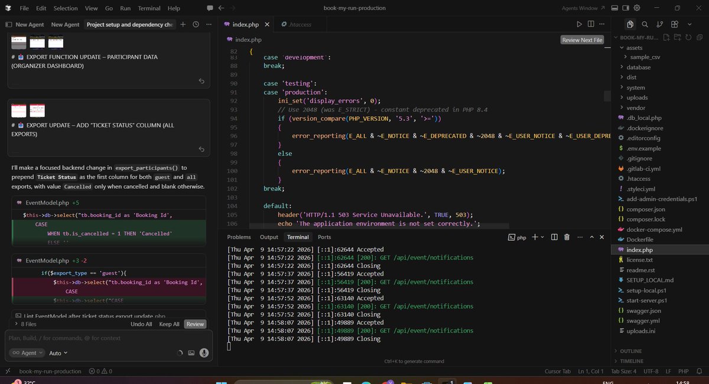
Task: Open chat history clock icon
Action: 196,24
